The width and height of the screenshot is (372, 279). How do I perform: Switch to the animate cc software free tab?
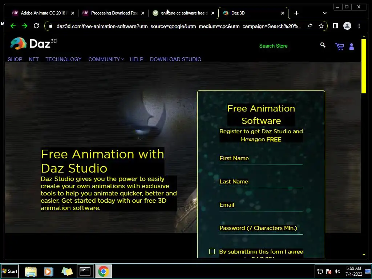coord(184,13)
